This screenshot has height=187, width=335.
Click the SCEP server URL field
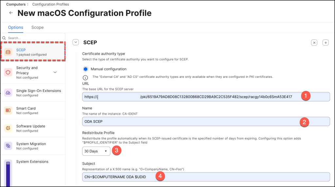click(196, 97)
